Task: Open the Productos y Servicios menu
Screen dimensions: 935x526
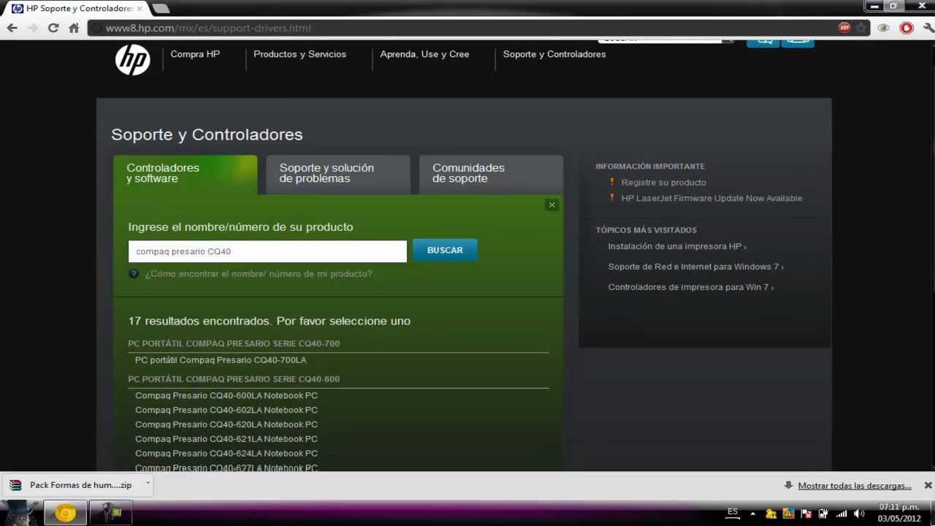Action: [x=299, y=54]
